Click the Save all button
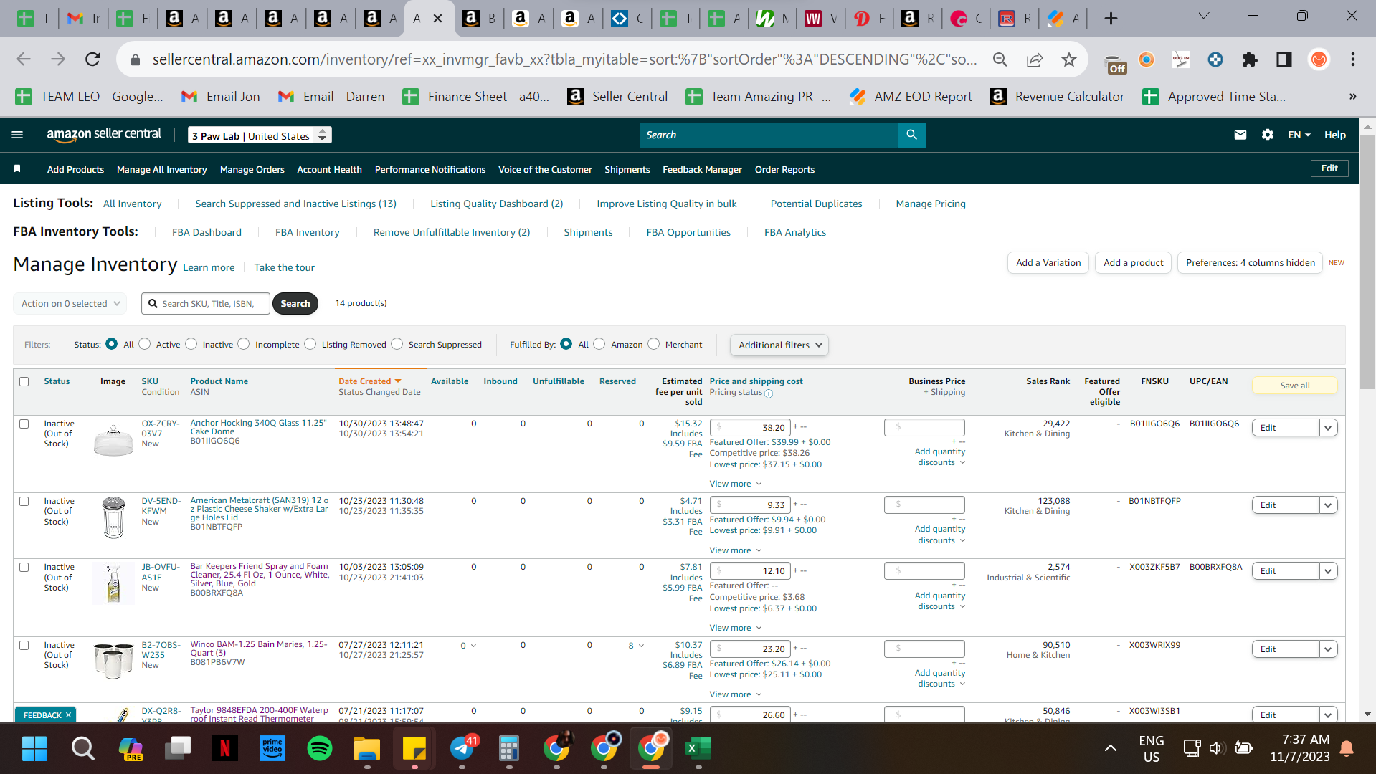The width and height of the screenshot is (1376, 774). pos(1295,386)
